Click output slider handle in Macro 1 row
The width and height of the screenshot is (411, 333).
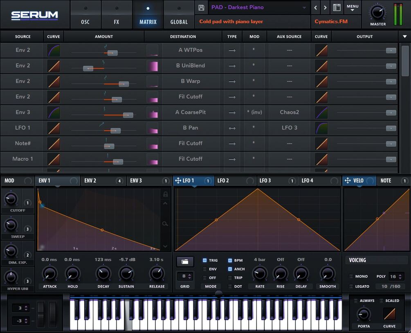391,159
